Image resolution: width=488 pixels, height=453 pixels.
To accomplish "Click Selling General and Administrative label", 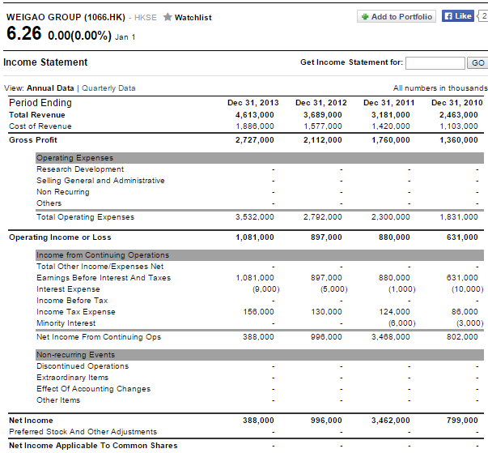I will [100, 181].
